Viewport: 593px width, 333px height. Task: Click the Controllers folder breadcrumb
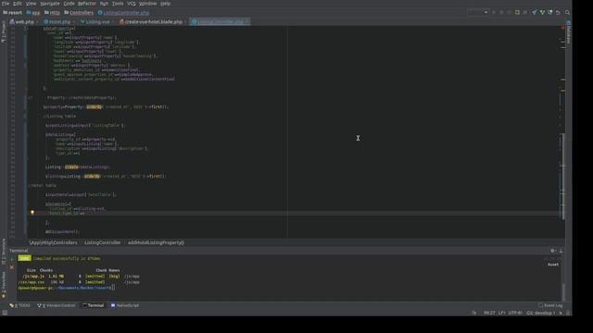[x=79, y=12]
